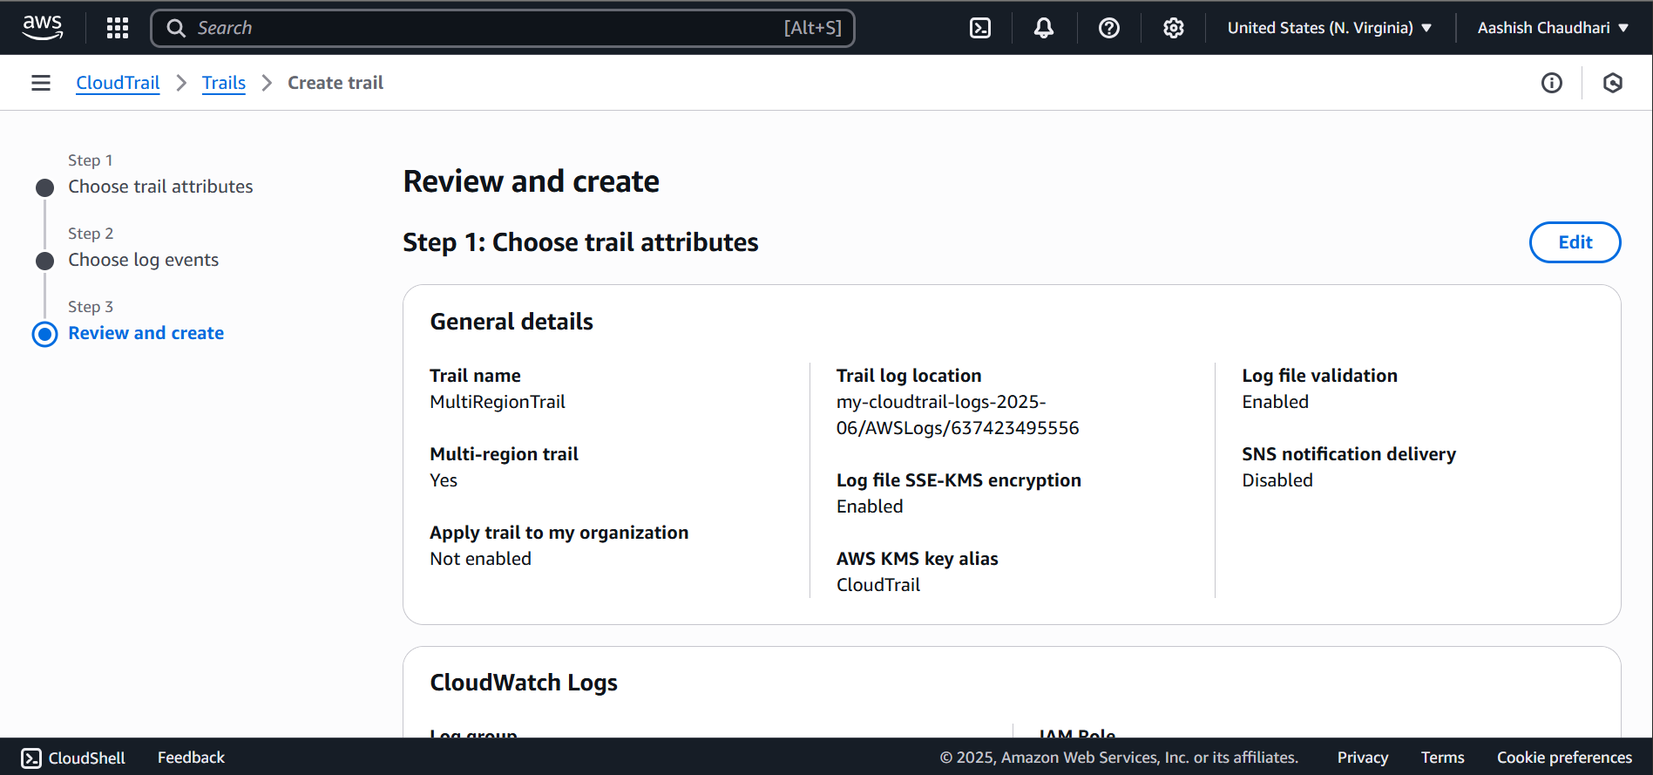Click the Step 1: Choose trail attributes heading
Image resolution: width=1653 pixels, height=775 pixels.
tap(580, 242)
